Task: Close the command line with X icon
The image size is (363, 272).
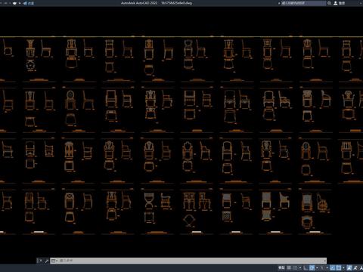Action: tap(41, 261)
